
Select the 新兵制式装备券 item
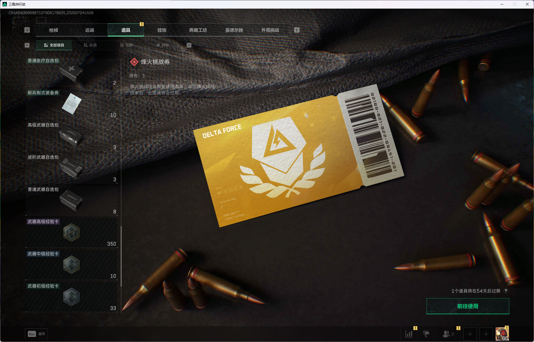[71, 104]
